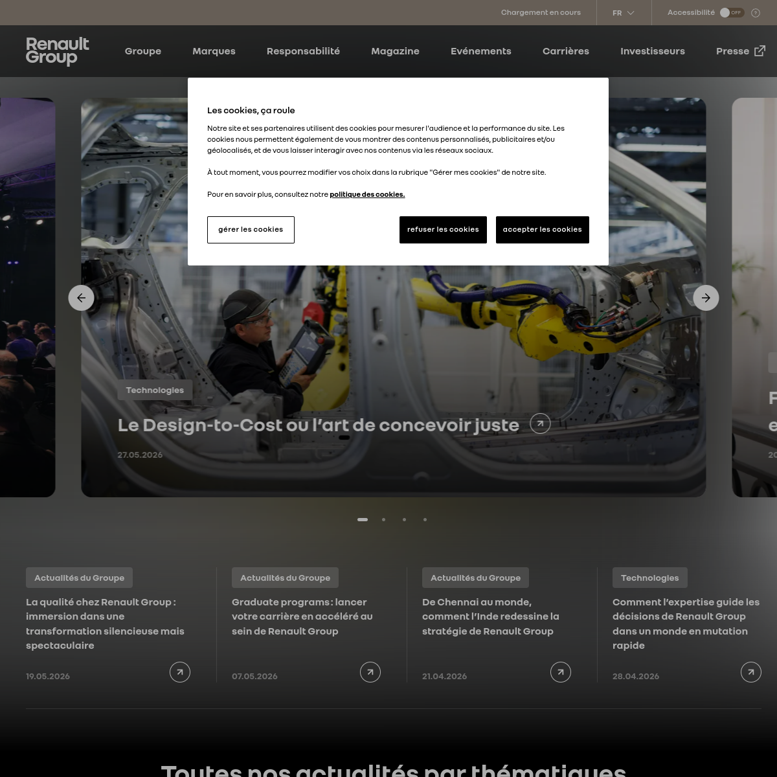Open the Design-to-Cost article arrow icon
The image size is (777, 777).
click(x=540, y=423)
